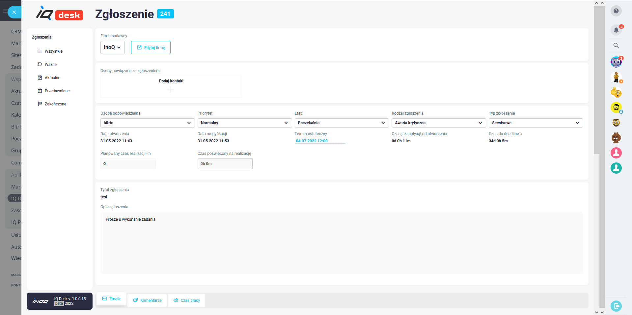632x315 pixels.
Task: Click the teal user avatar icon
Action: click(x=616, y=168)
